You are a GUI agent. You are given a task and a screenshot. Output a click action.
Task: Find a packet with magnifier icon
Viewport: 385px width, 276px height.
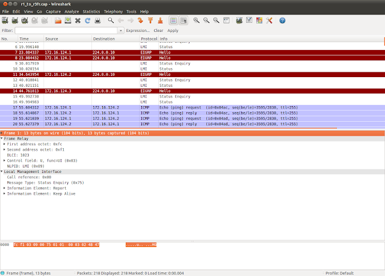111,20
